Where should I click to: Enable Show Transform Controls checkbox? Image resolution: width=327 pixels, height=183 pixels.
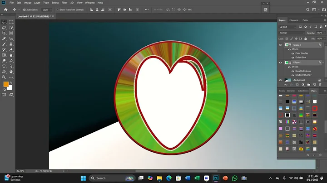pyautogui.click(x=58, y=10)
